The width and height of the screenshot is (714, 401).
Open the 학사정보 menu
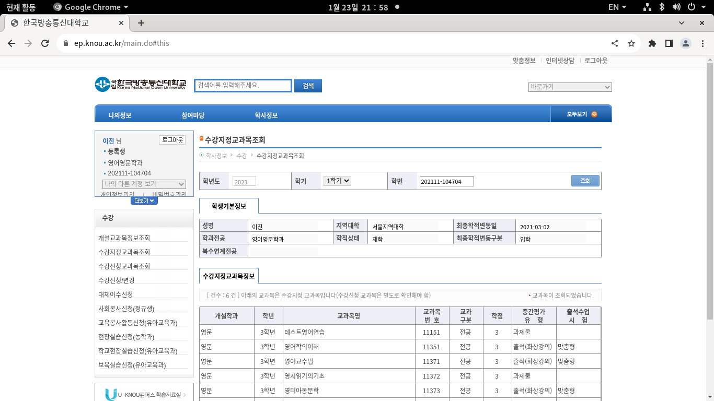[x=266, y=115]
